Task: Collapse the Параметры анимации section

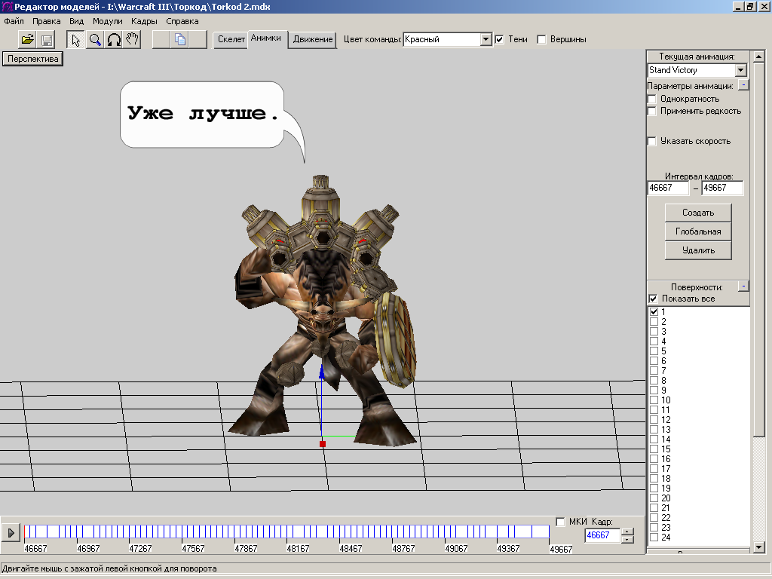Action: point(743,85)
